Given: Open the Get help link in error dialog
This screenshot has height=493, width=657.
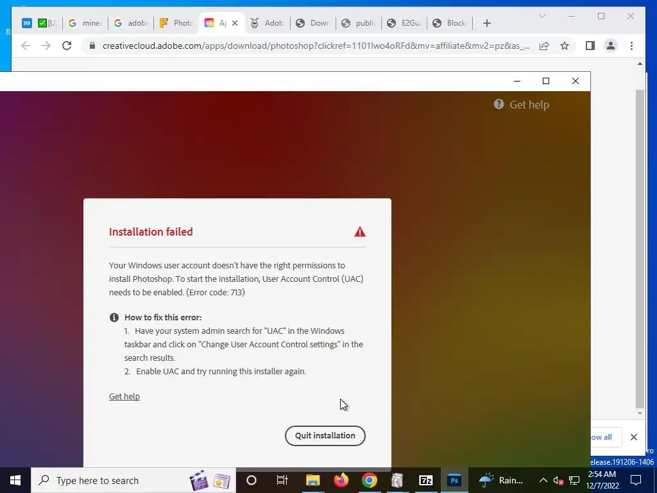Looking at the screenshot, I should [124, 396].
